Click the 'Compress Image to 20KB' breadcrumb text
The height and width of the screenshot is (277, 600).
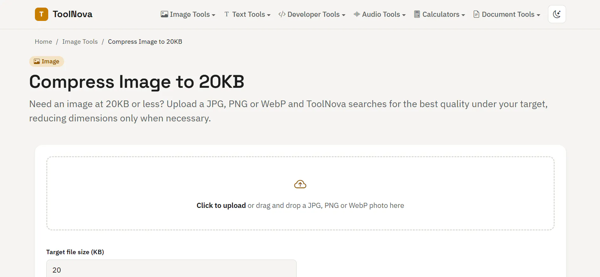(x=145, y=42)
